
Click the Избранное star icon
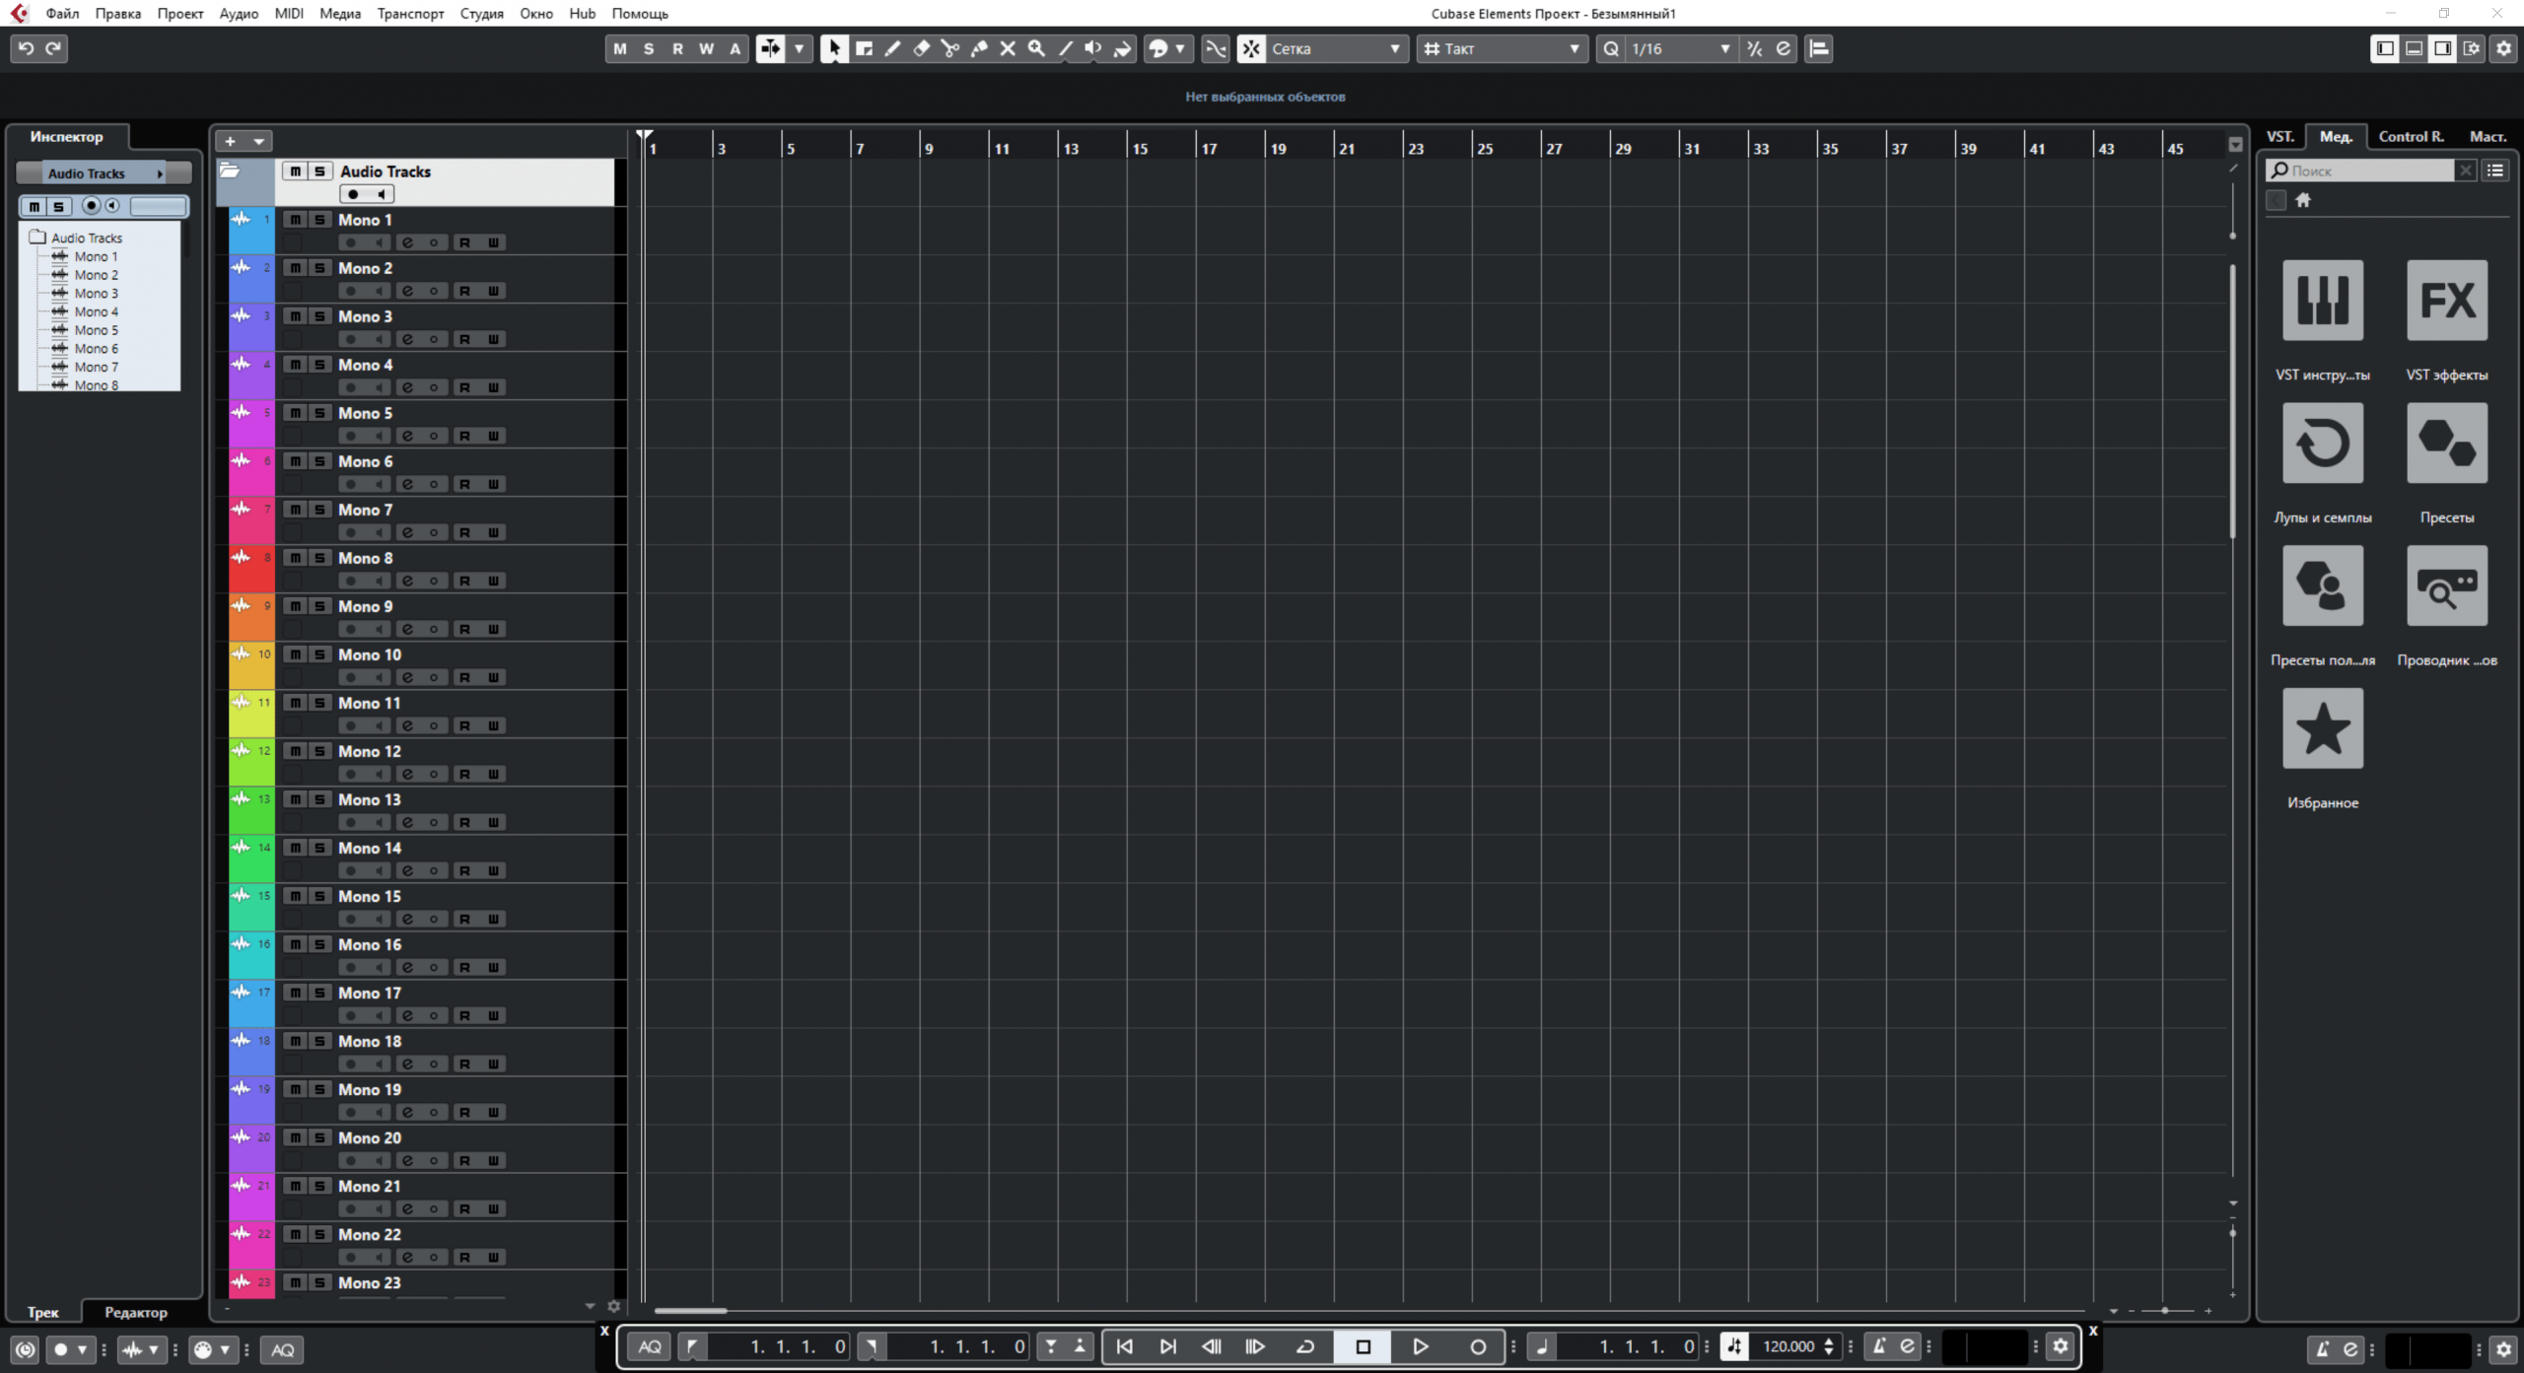(x=2321, y=728)
